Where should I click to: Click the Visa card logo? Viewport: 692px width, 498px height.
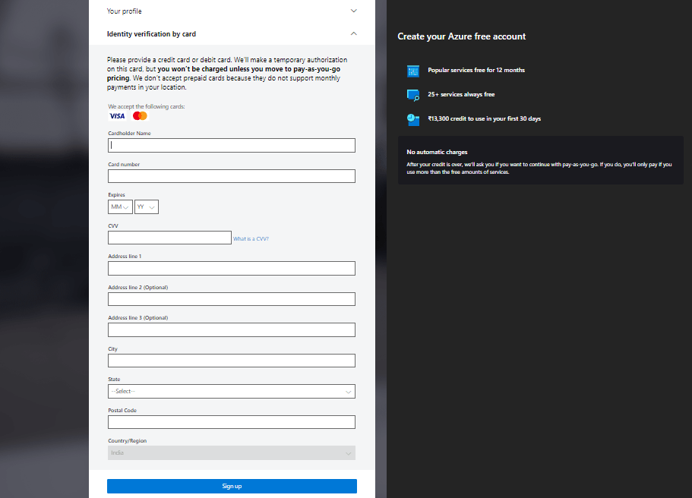(117, 116)
